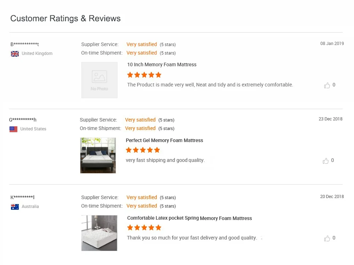Click the United States flag icon
Viewport: 354px width, 265px height.
click(x=13, y=129)
